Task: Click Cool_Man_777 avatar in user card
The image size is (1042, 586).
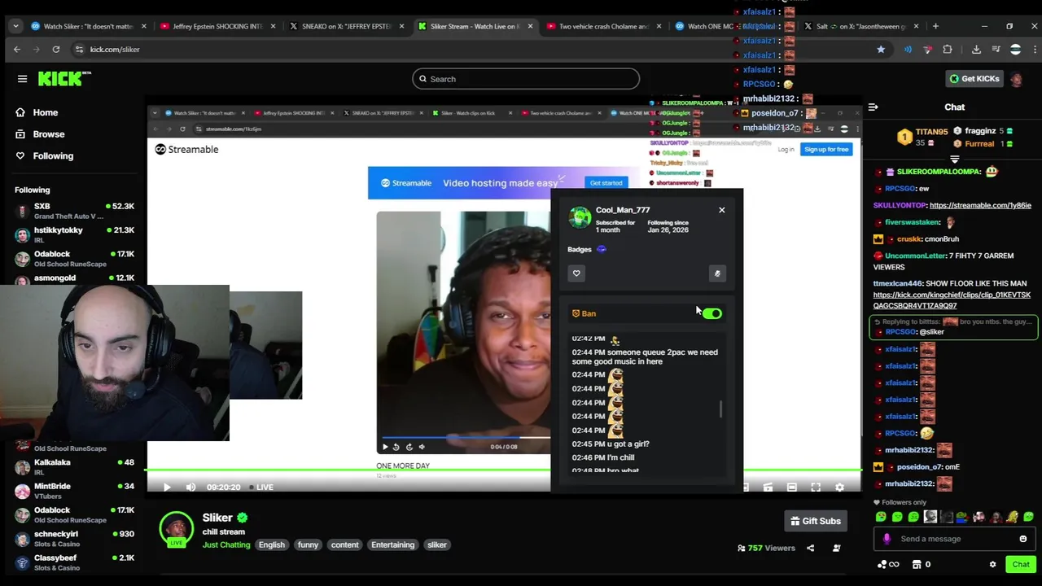Action: point(580,217)
